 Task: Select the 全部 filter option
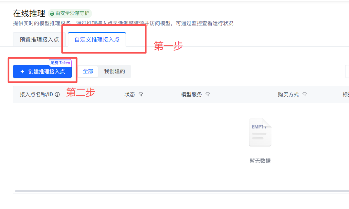pos(88,71)
